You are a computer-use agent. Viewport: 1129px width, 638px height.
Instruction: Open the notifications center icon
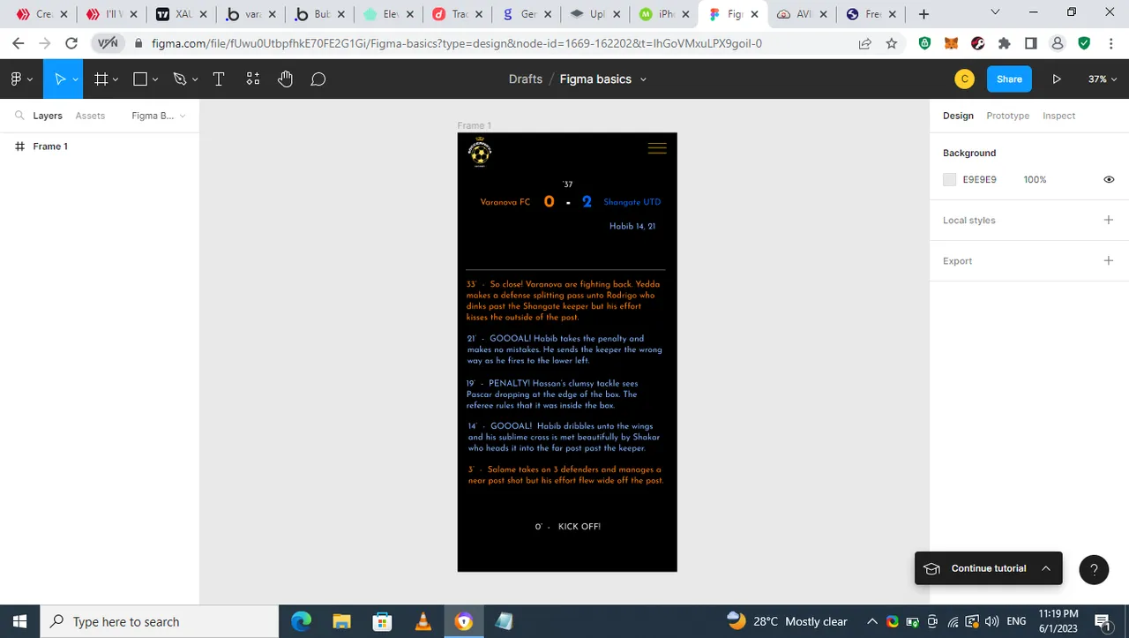[x=1103, y=622]
